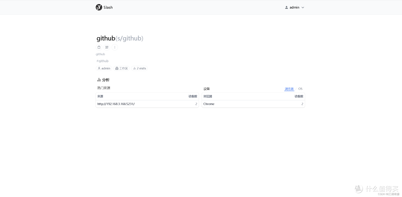Image resolution: width=402 pixels, height=197 pixels.
Task: Click the 分析 analytics heading
Action: (103, 80)
